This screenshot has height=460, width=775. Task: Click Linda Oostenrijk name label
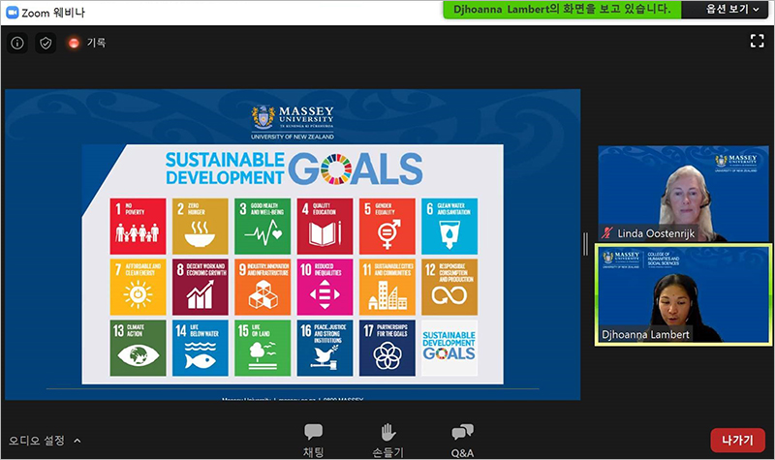point(656,233)
